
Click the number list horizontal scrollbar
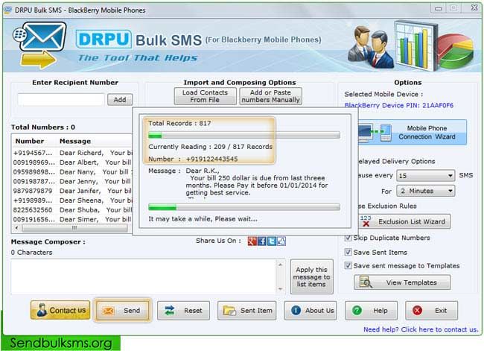pos(74,228)
